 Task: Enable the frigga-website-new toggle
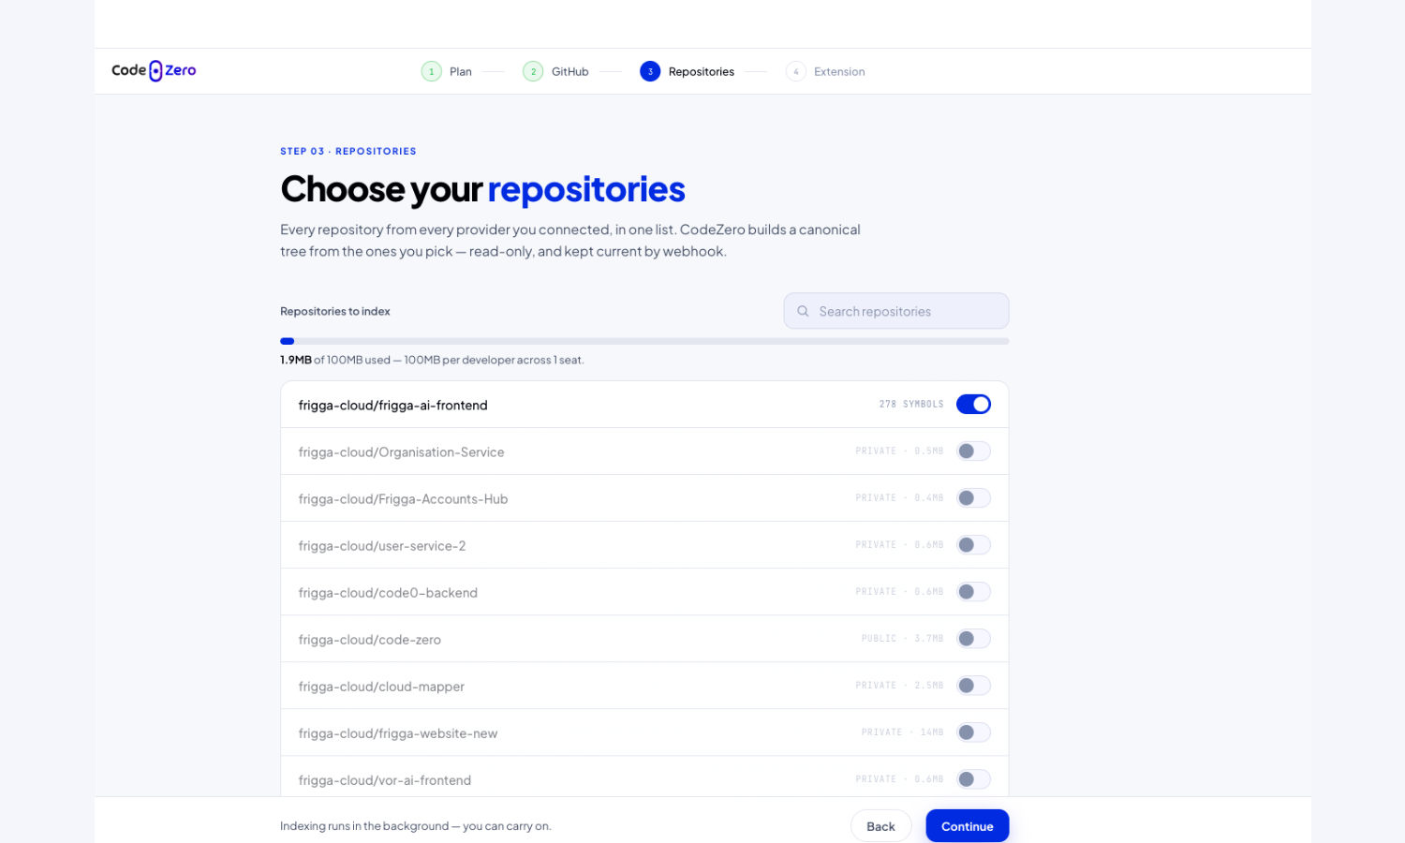click(x=973, y=732)
